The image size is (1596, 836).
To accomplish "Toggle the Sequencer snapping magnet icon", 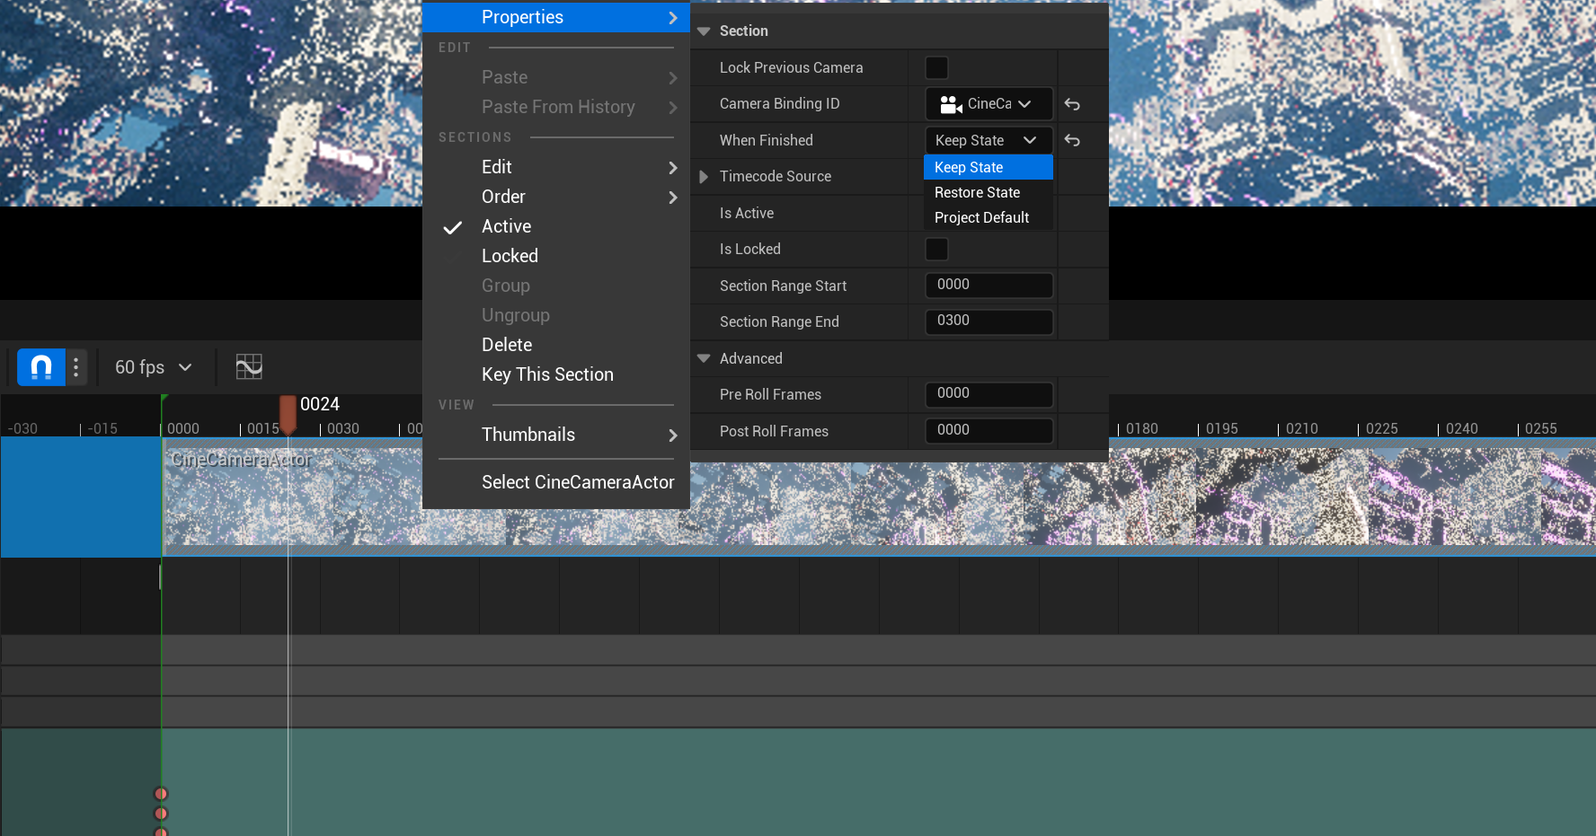I will point(41,367).
